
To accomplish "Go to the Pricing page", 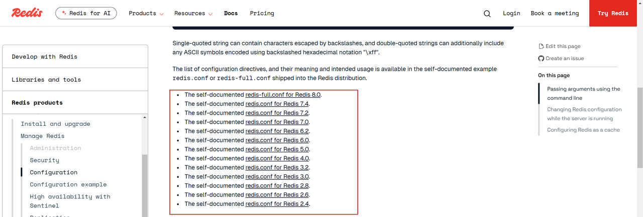I will coord(262,14).
